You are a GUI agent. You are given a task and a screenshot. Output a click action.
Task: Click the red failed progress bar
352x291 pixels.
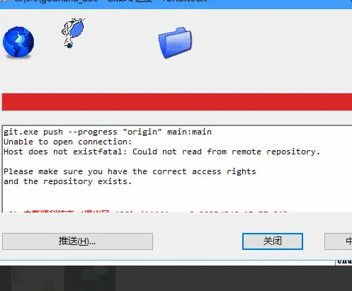(x=177, y=102)
